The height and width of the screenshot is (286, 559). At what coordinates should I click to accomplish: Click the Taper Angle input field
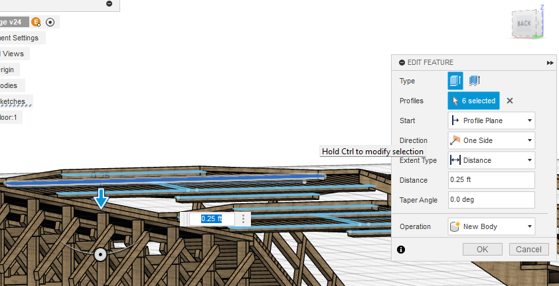point(491,200)
